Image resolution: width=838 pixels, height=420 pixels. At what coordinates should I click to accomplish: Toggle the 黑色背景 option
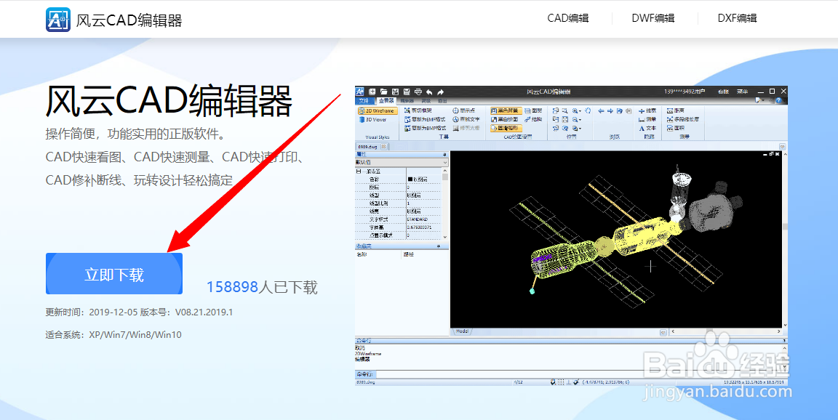pyautogui.click(x=506, y=110)
